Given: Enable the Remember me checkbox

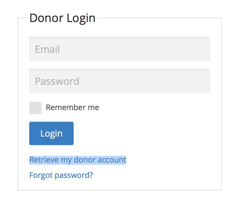Looking at the screenshot, I should (x=35, y=108).
